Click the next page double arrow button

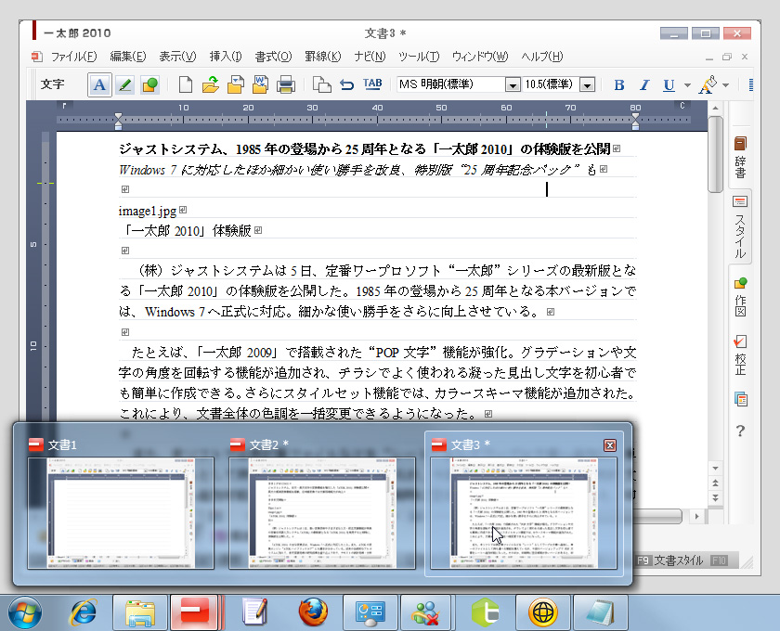coord(715,497)
